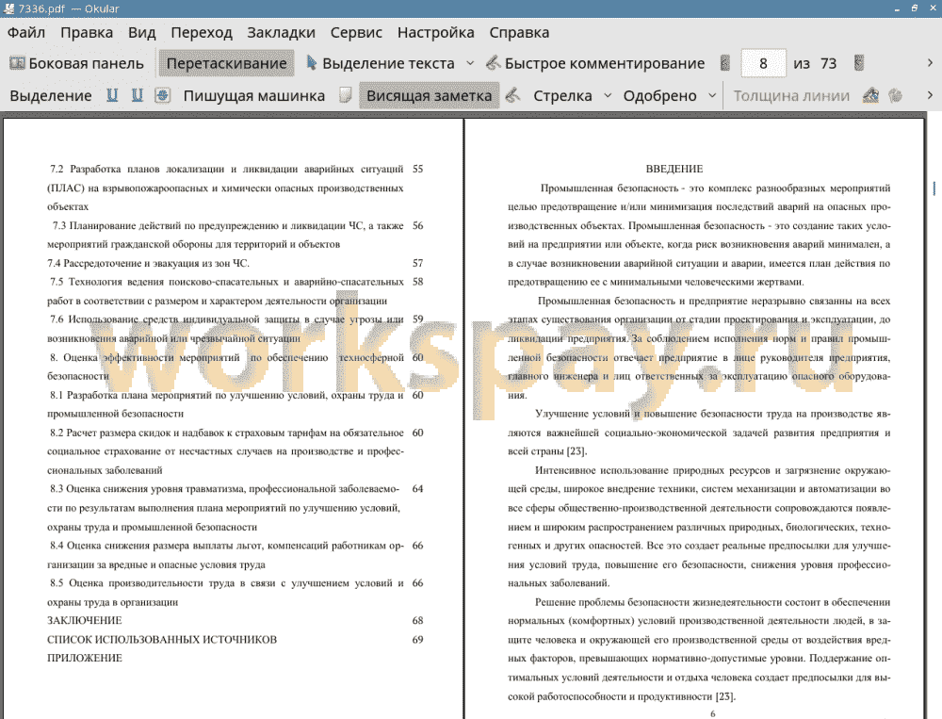Open the Закладки menu
Viewport: 942px width, 719px height.
281,32
